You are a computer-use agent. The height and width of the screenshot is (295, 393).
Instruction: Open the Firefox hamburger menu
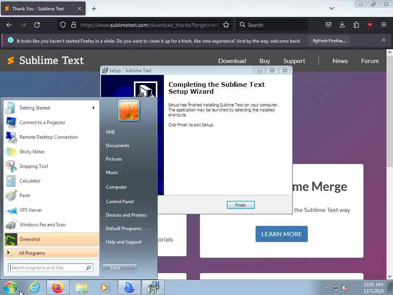384,25
